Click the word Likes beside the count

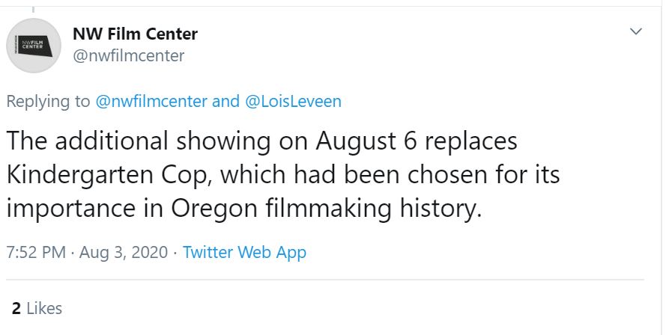tap(44, 308)
